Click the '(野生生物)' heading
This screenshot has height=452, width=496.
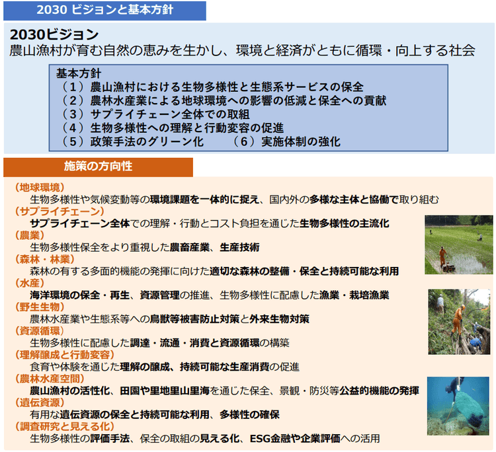40,307
